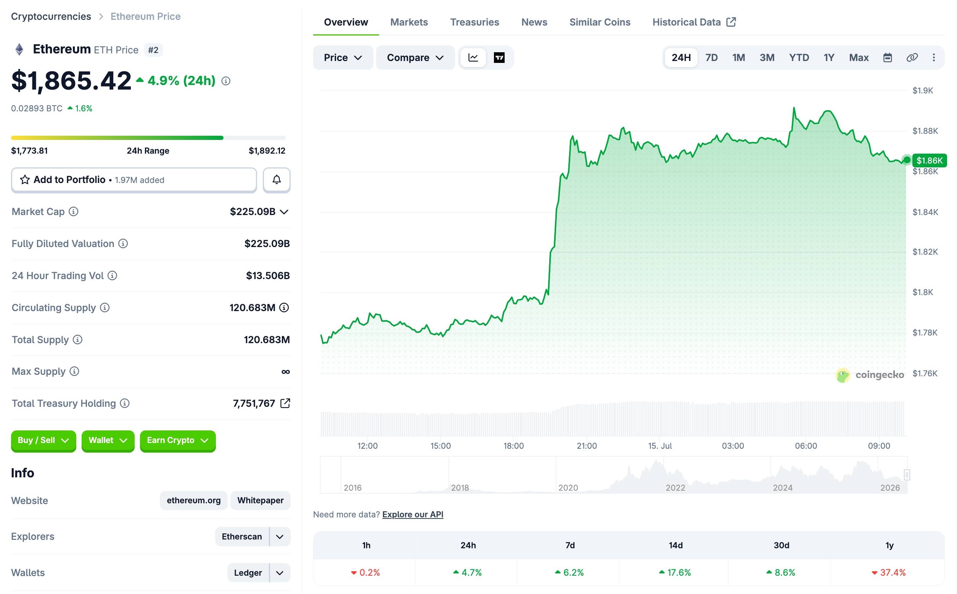Go to Cryptocurrencies breadcrumb link

tap(51, 16)
